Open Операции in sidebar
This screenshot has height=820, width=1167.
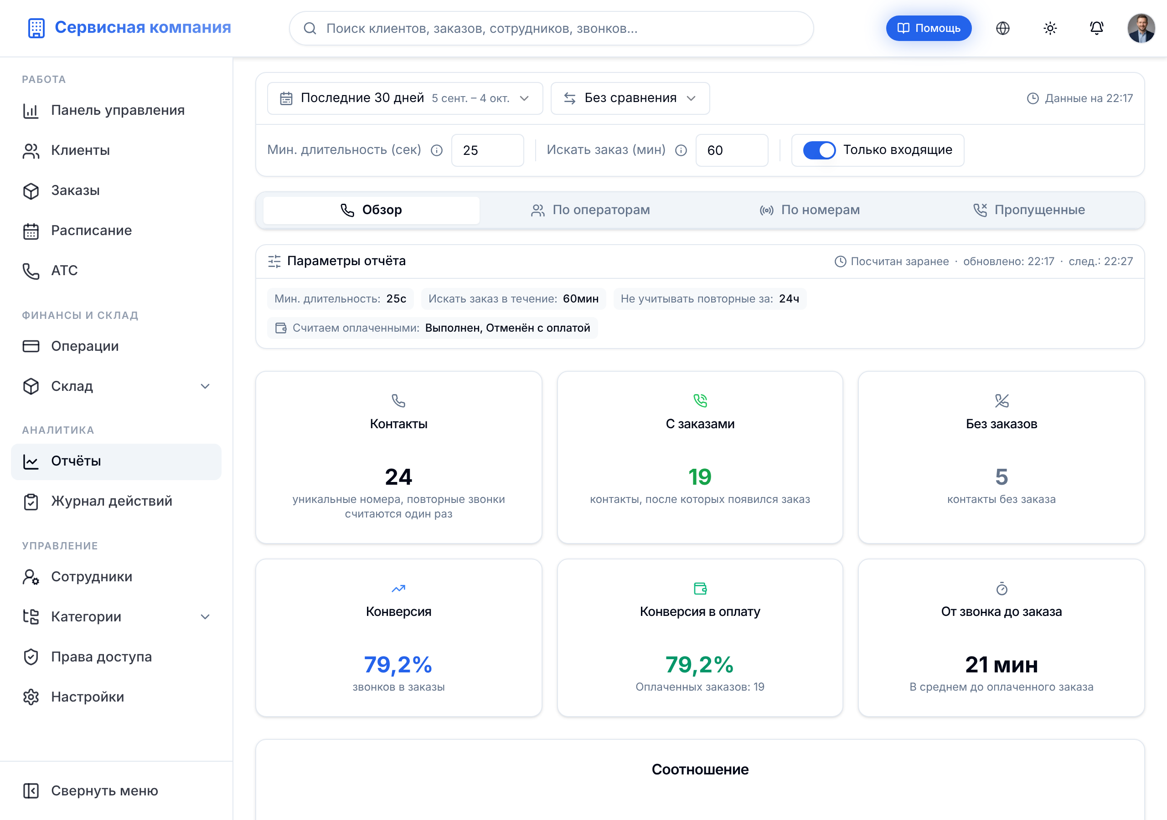[116, 347]
